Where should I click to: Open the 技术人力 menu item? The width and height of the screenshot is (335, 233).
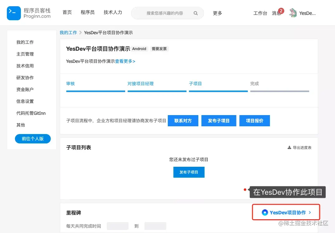coord(113,12)
